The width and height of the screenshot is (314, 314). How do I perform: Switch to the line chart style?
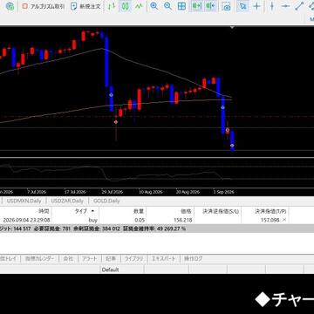(140, 6)
